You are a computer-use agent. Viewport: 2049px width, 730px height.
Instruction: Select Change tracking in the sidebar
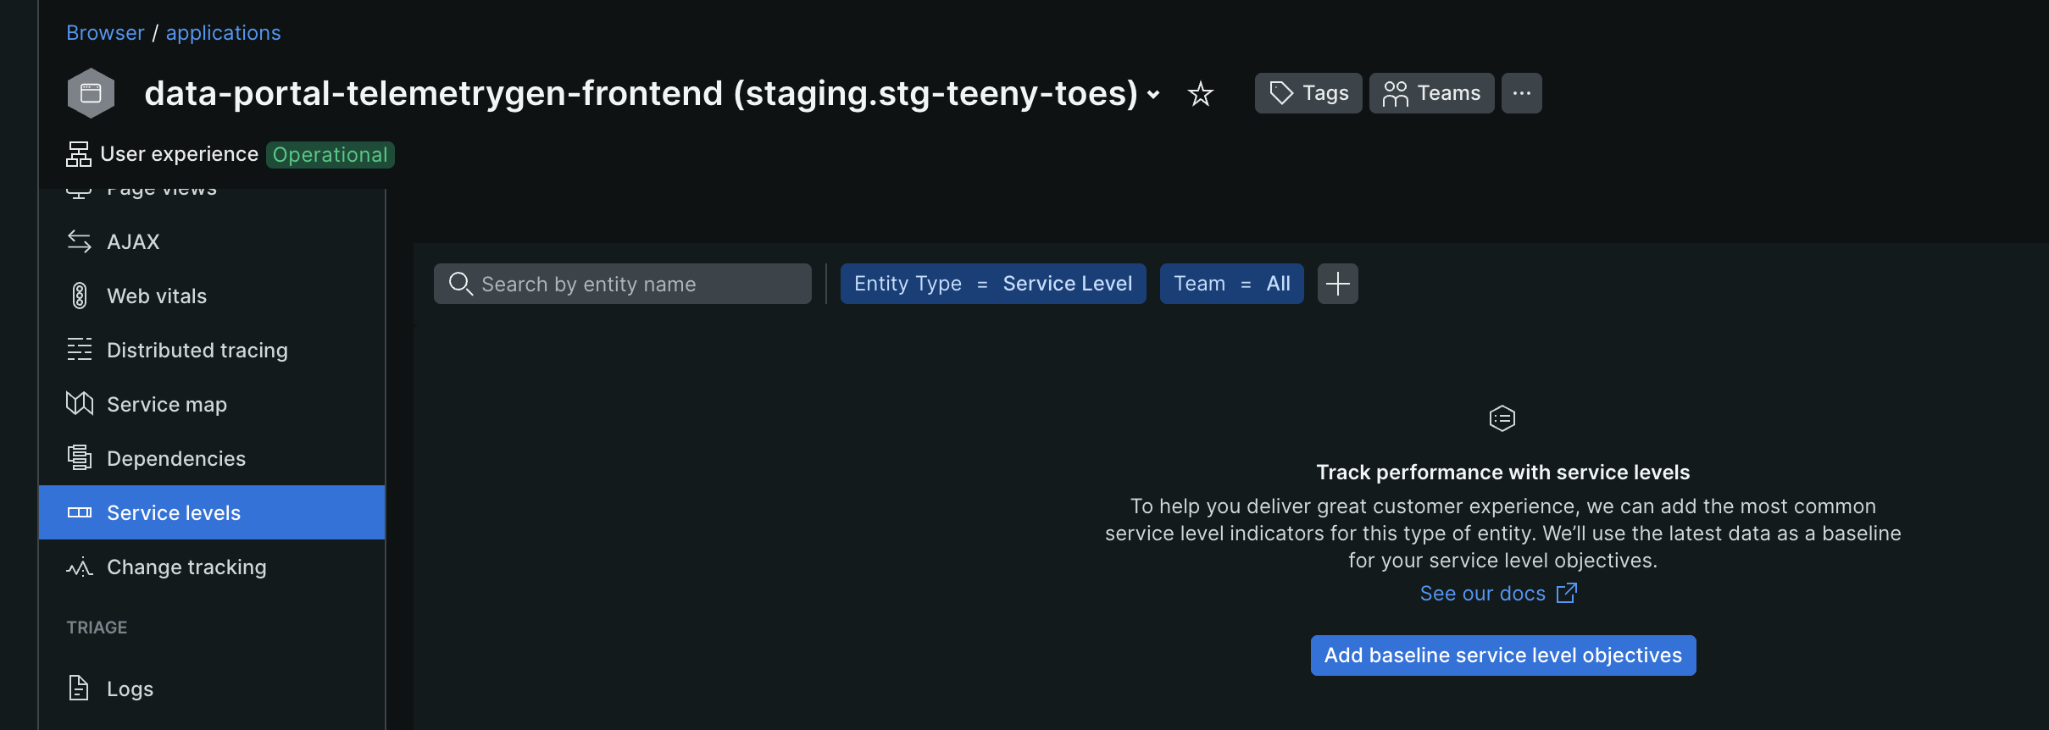[186, 567]
